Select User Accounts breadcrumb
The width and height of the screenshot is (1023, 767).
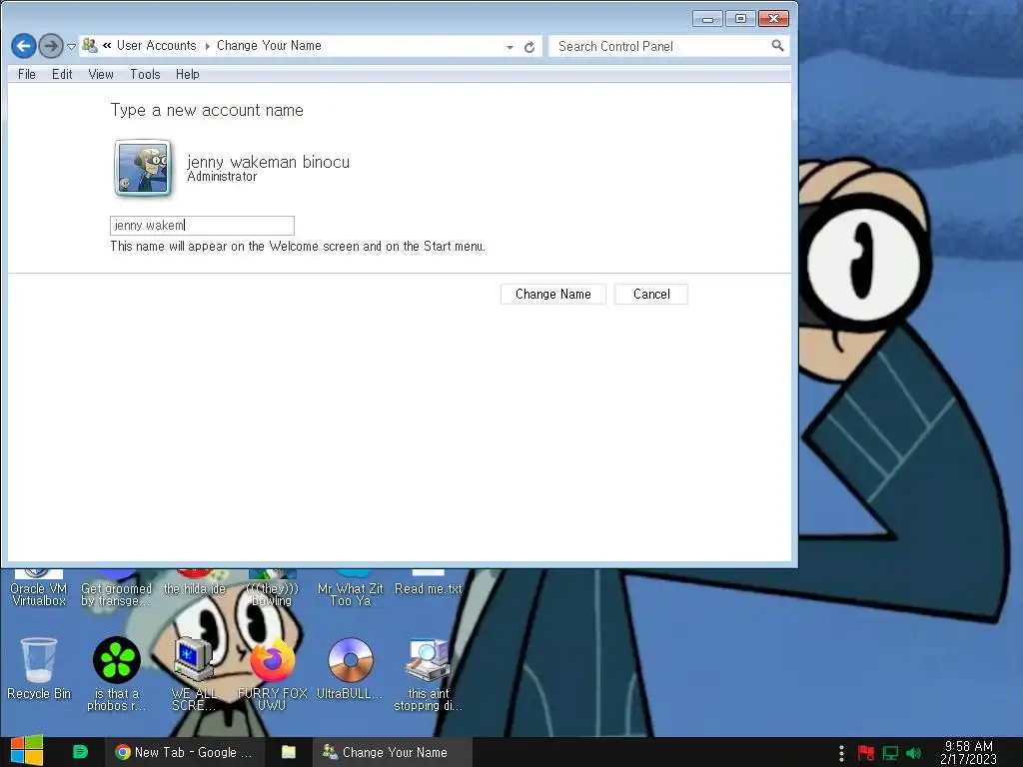157,46
